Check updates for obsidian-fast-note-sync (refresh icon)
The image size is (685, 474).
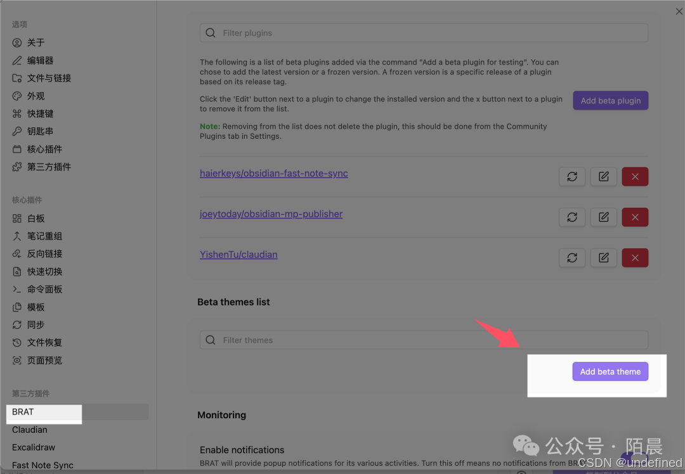click(572, 177)
